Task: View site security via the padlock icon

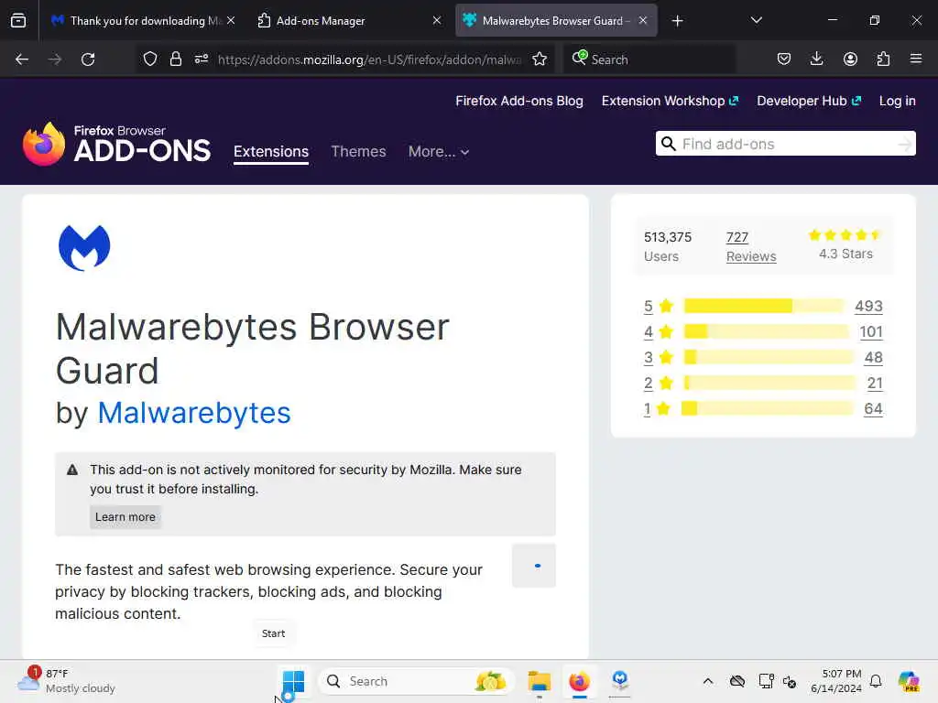Action: click(175, 59)
